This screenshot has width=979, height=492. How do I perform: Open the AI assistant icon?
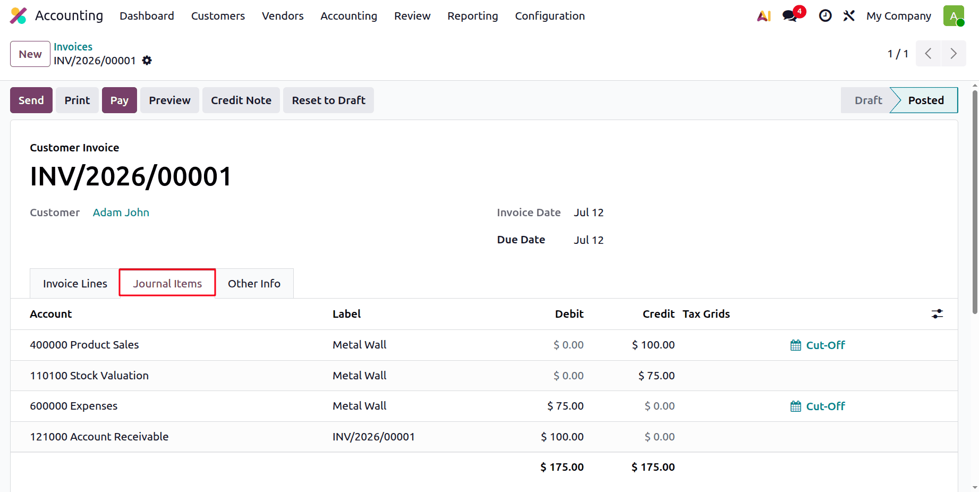click(x=764, y=16)
